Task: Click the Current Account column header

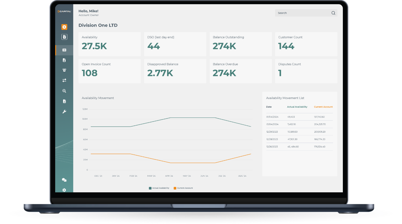Action: (x=323, y=107)
